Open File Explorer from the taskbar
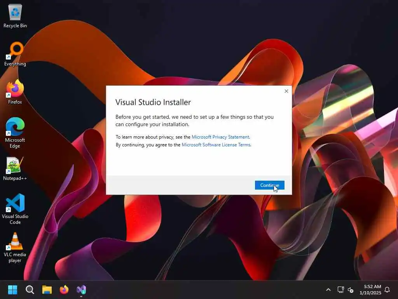 [x=47, y=290]
